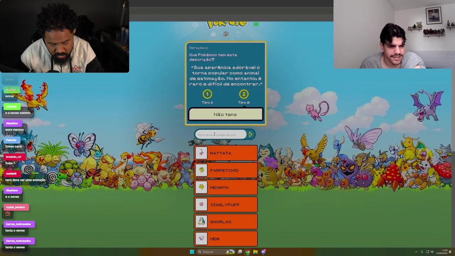Click the emote under crystal_pandora's message
The height and width of the screenshot is (256, 455).
pos(7,214)
